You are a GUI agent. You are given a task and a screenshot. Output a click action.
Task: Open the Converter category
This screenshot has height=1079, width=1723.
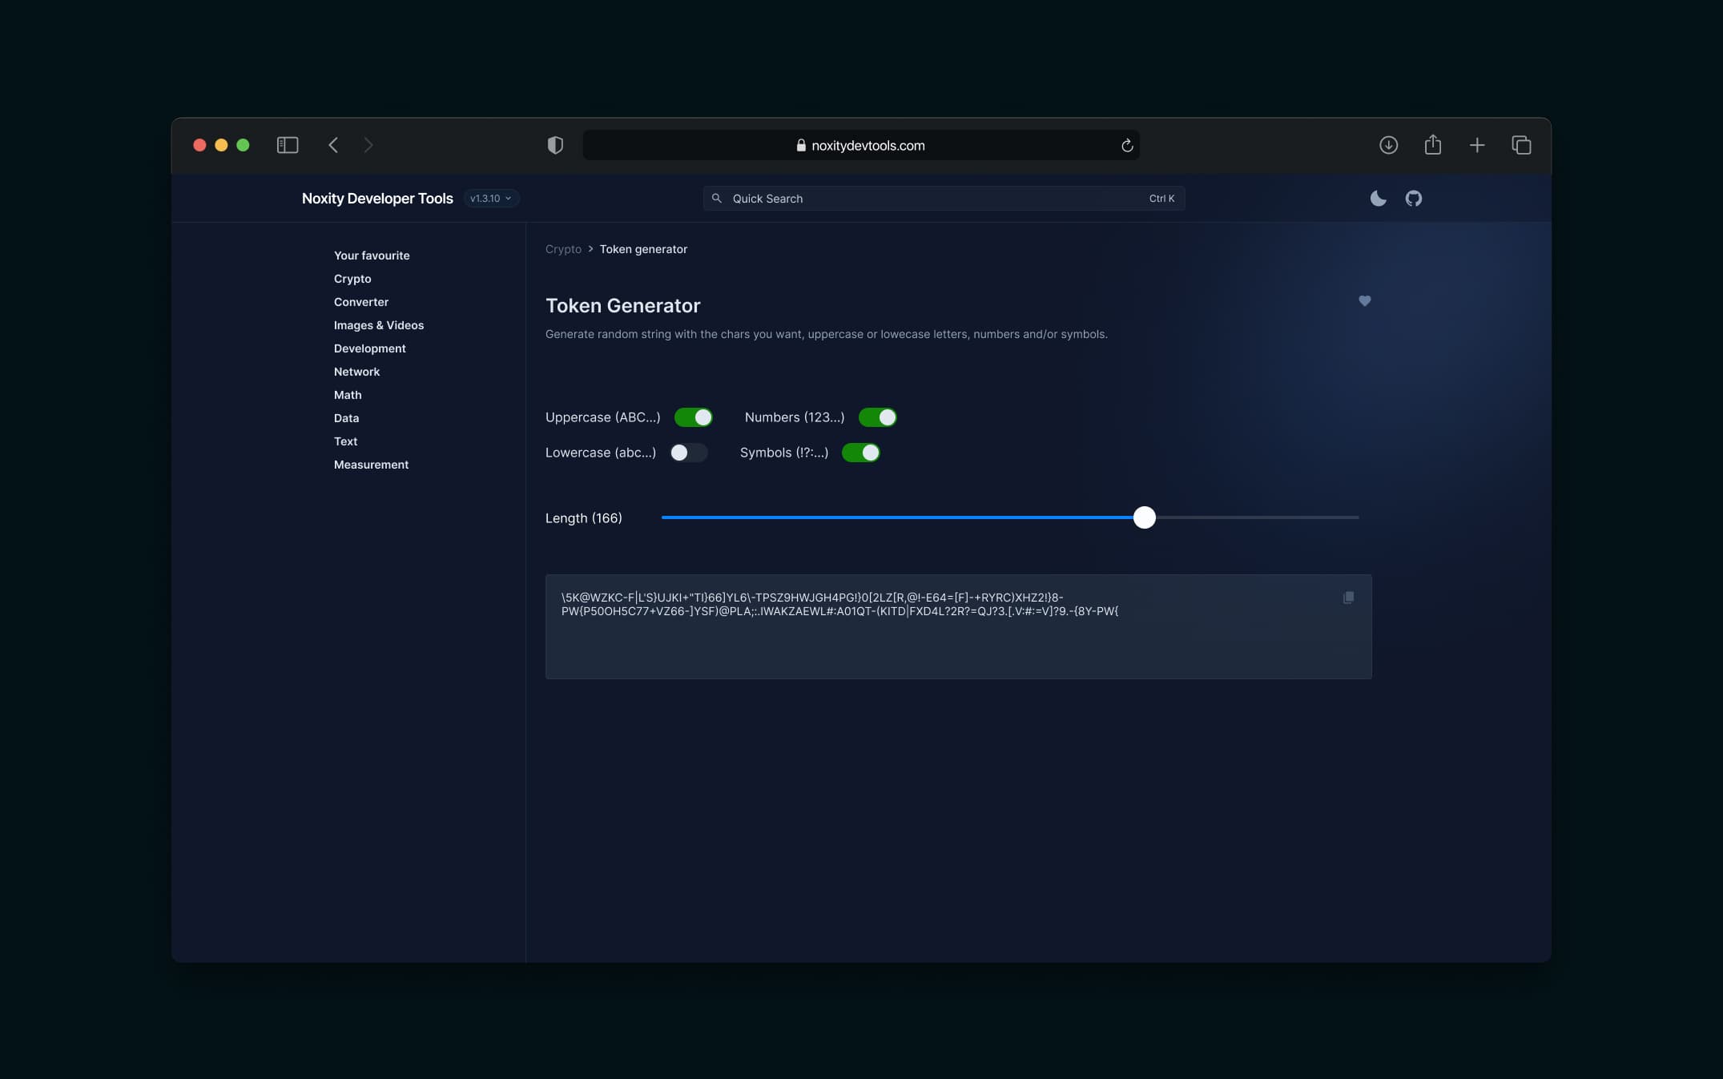(x=361, y=302)
